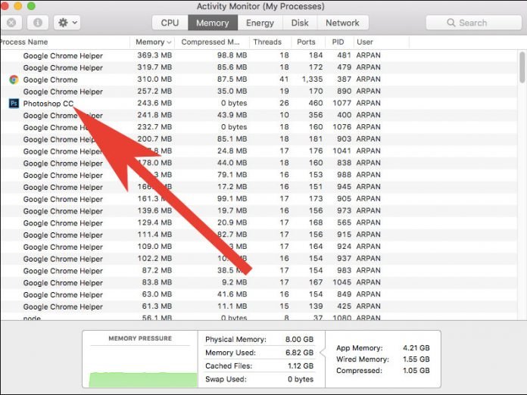Click the magnifier icon in Search
This screenshot has height=395, width=527.
click(x=451, y=23)
